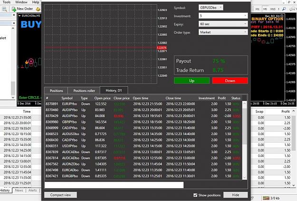Select the terminal News tab
Image resolution: width=297 pixels, height=201 pixels.
(19, 190)
